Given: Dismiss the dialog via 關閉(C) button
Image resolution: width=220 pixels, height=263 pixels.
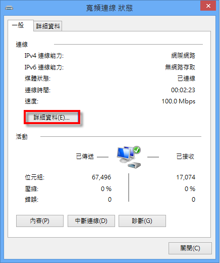Looking at the screenshot, I should click(190, 248).
